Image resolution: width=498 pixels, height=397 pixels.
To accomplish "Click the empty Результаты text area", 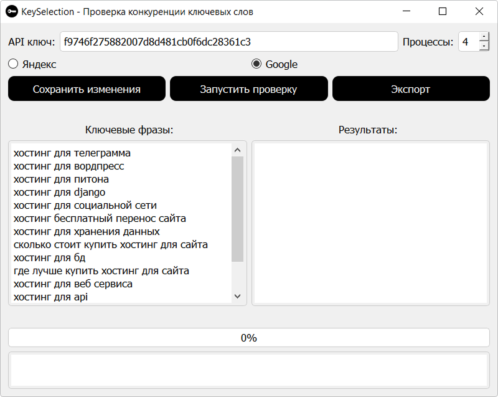I will [x=370, y=223].
